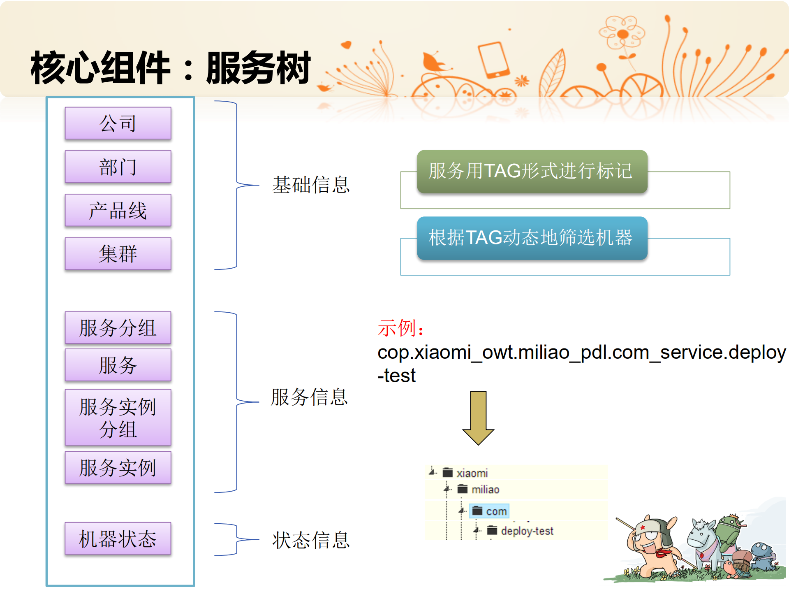Click the 根据TAG动态地筛选机器 blue banner

point(532,239)
